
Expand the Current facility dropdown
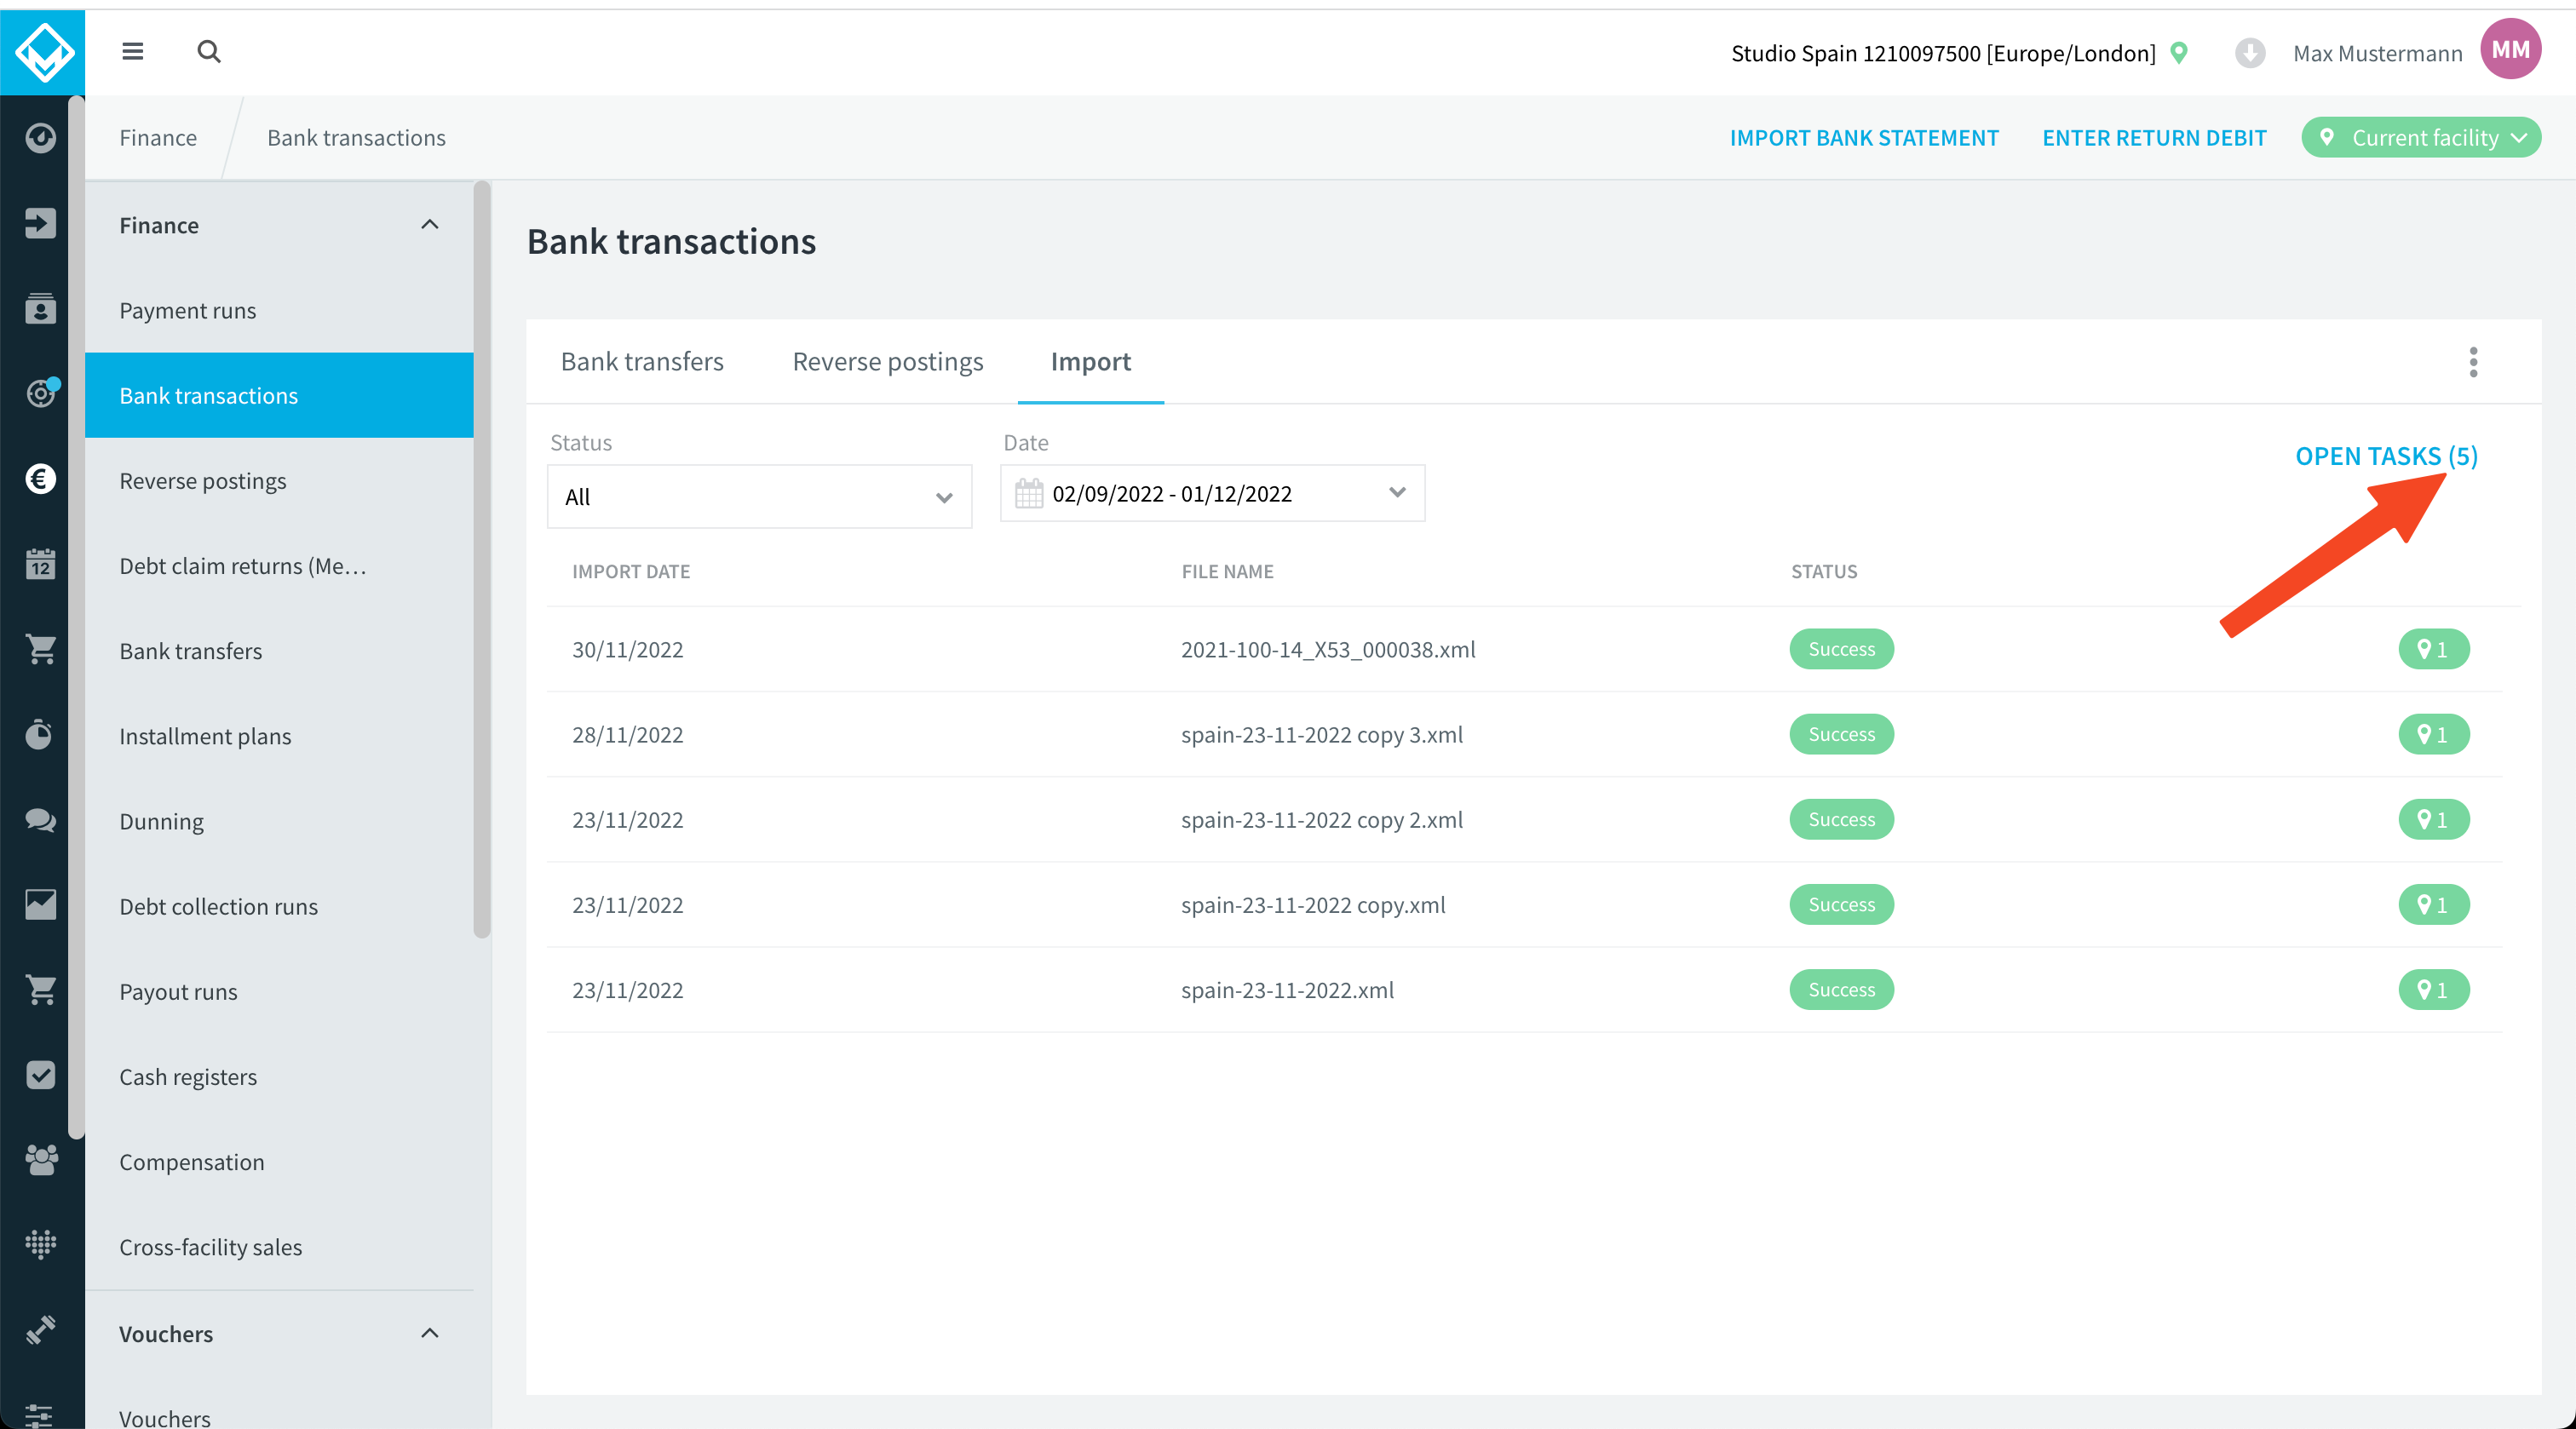[2421, 137]
